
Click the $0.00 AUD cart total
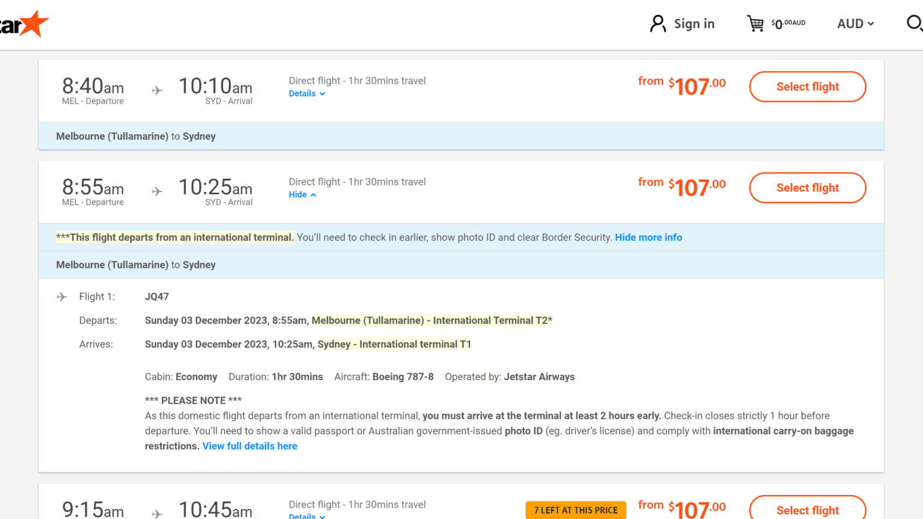pyautogui.click(x=788, y=23)
